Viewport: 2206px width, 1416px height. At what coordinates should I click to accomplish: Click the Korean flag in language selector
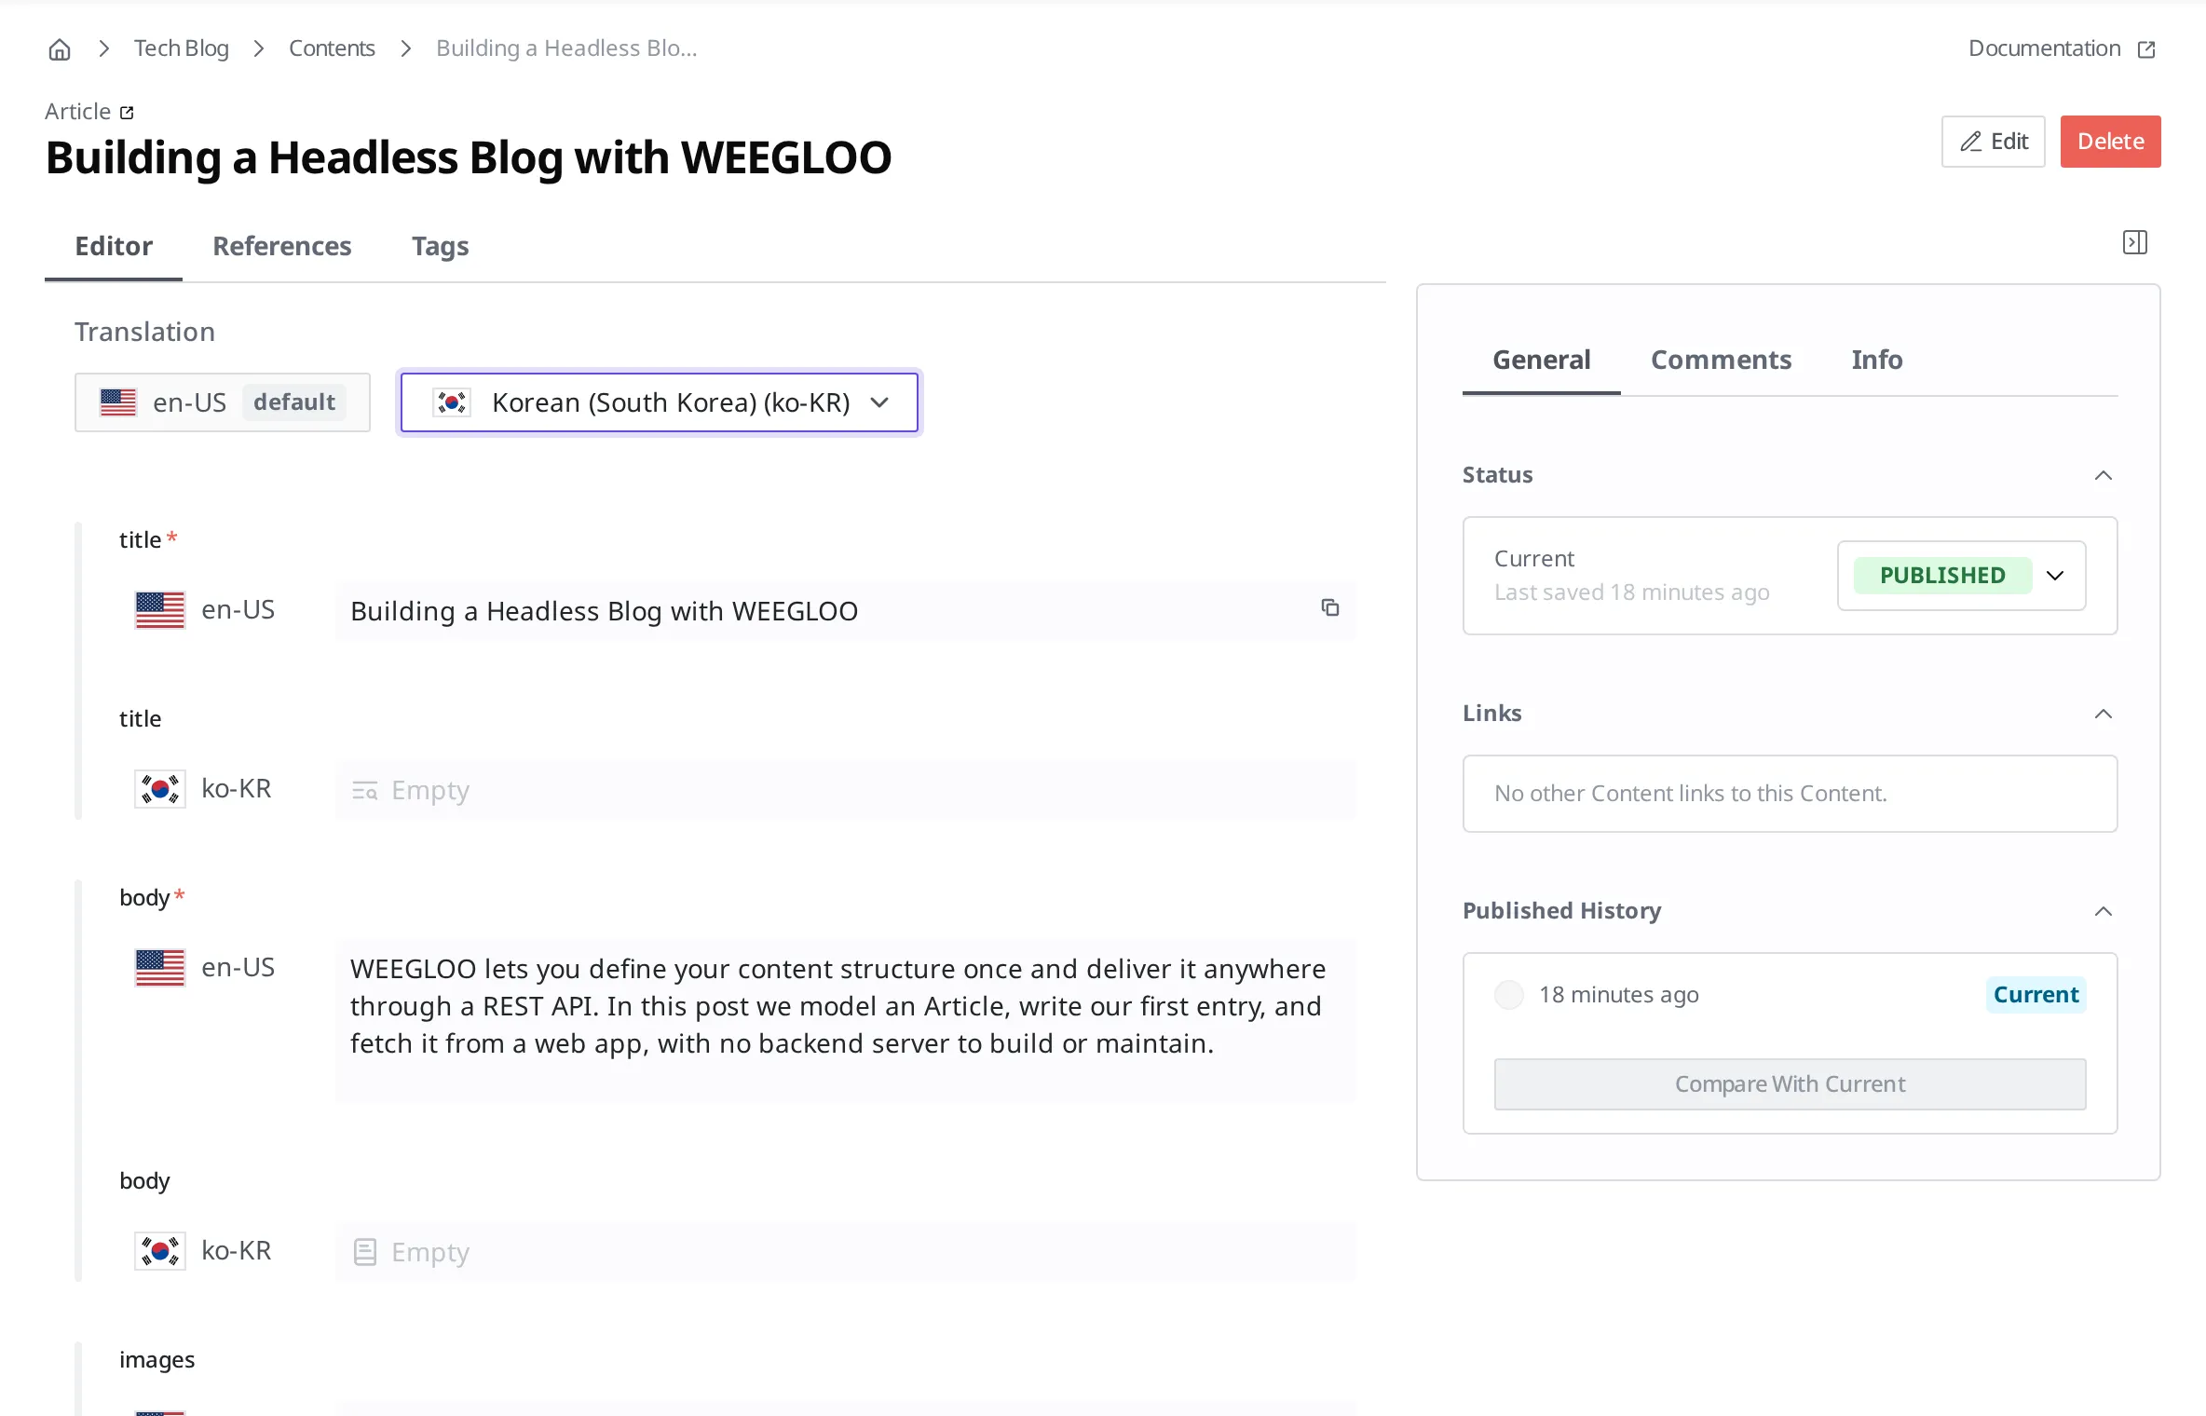(x=452, y=402)
